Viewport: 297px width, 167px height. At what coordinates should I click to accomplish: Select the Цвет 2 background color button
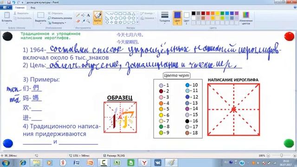click(187, 18)
